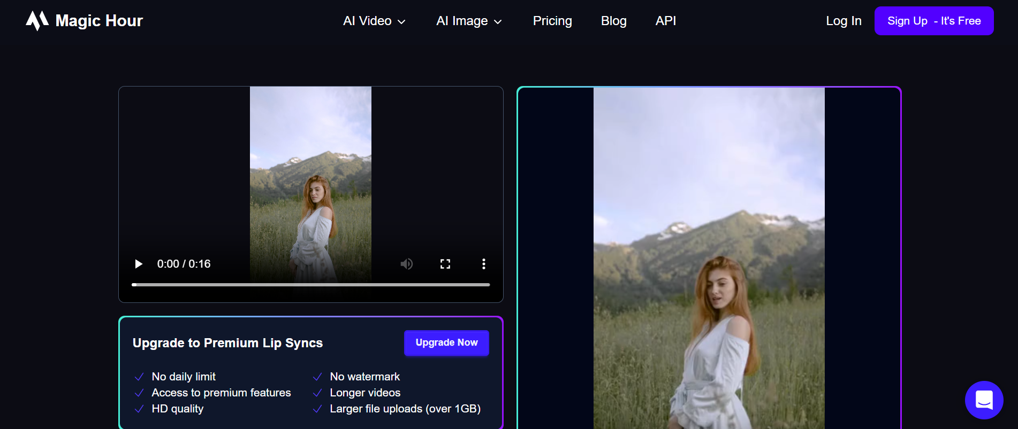Open the API link in navigation
The image size is (1018, 429).
665,21
